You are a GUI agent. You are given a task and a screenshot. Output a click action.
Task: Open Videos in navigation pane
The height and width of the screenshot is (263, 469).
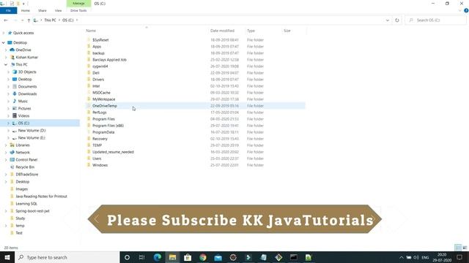click(x=23, y=115)
